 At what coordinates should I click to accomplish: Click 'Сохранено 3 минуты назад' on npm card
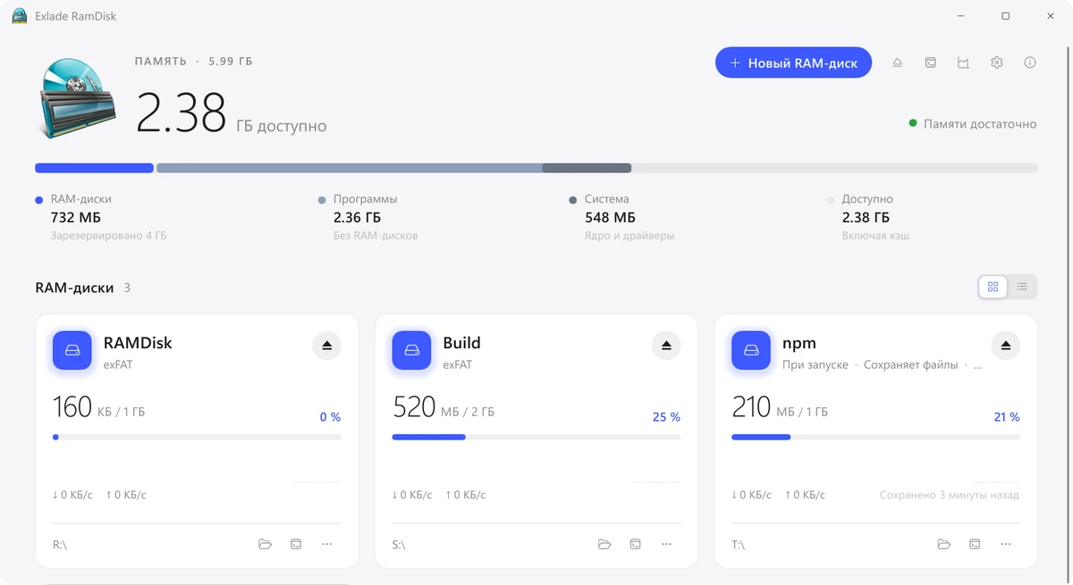coord(949,495)
